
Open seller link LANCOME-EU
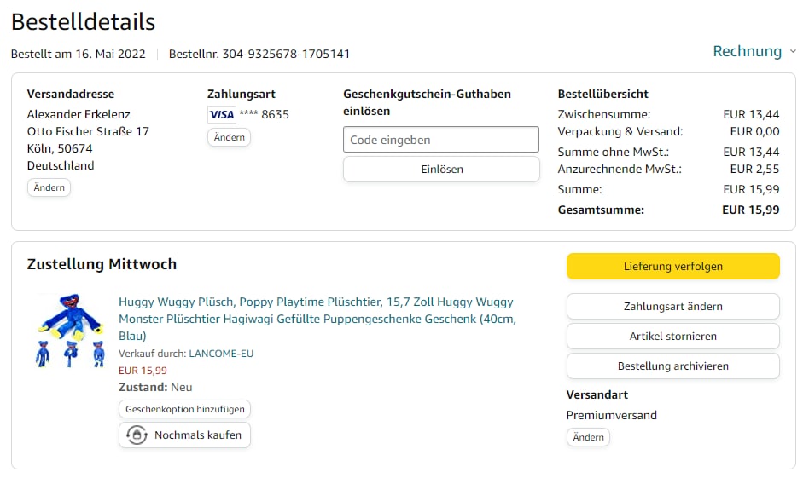click(x=221, y=354)
